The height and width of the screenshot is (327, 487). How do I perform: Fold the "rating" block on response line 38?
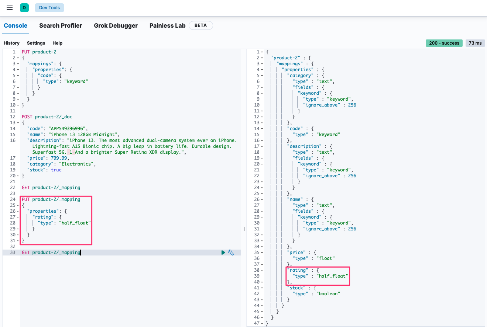click(x=262, y=270)
